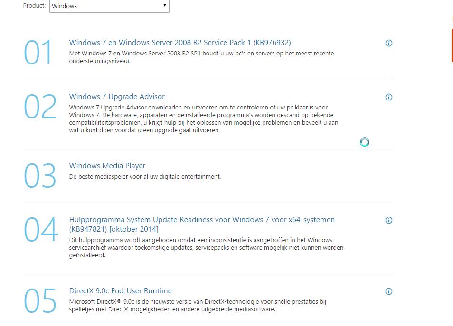Click description starting 'Windows 7 Upgrade Advisor downloaden en uitvoeren'
The width and height of the screenshot is (453, 326).
point(204,119)
